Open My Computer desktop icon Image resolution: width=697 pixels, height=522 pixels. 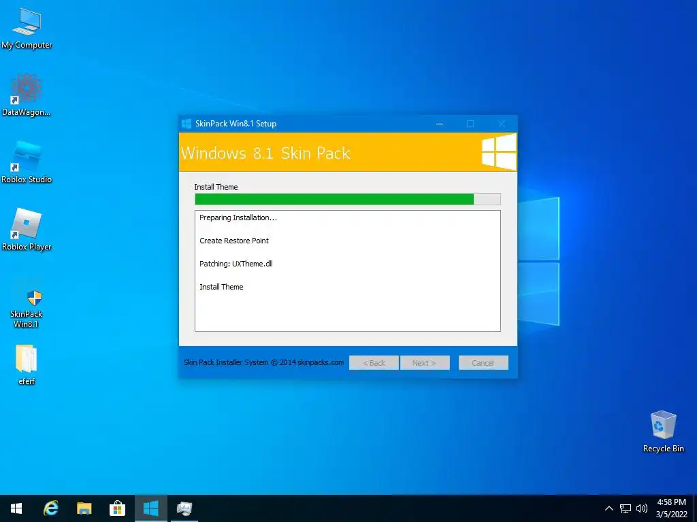(27, 29)
